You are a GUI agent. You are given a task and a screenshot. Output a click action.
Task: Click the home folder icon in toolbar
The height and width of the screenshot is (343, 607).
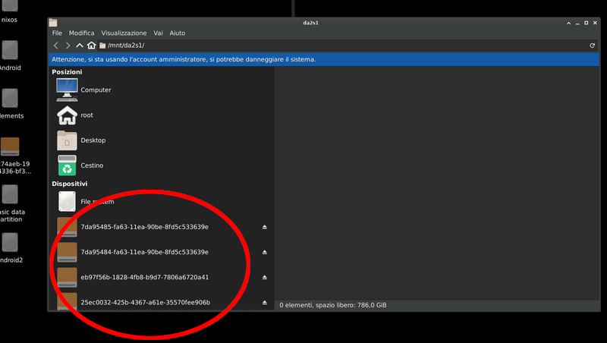92,46
